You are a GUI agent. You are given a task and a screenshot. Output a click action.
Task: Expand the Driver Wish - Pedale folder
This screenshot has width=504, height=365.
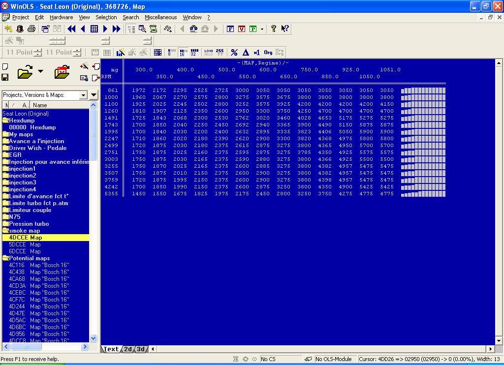5,148
